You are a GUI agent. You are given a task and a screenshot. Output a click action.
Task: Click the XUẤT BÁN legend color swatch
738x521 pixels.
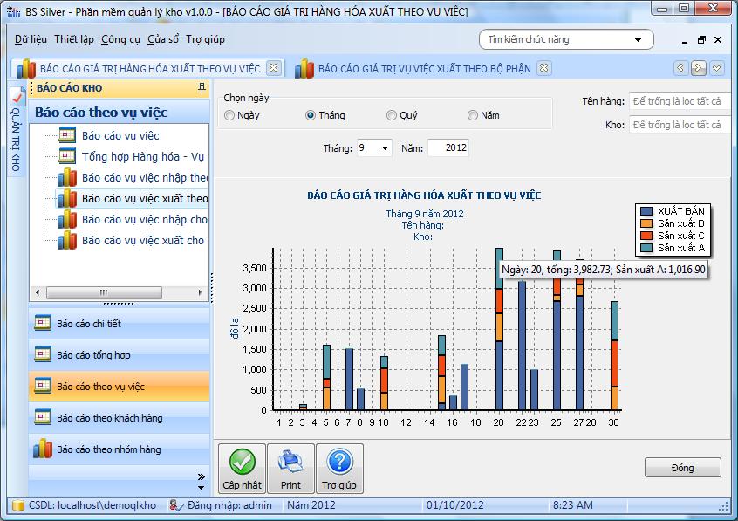tap(646, 211)
